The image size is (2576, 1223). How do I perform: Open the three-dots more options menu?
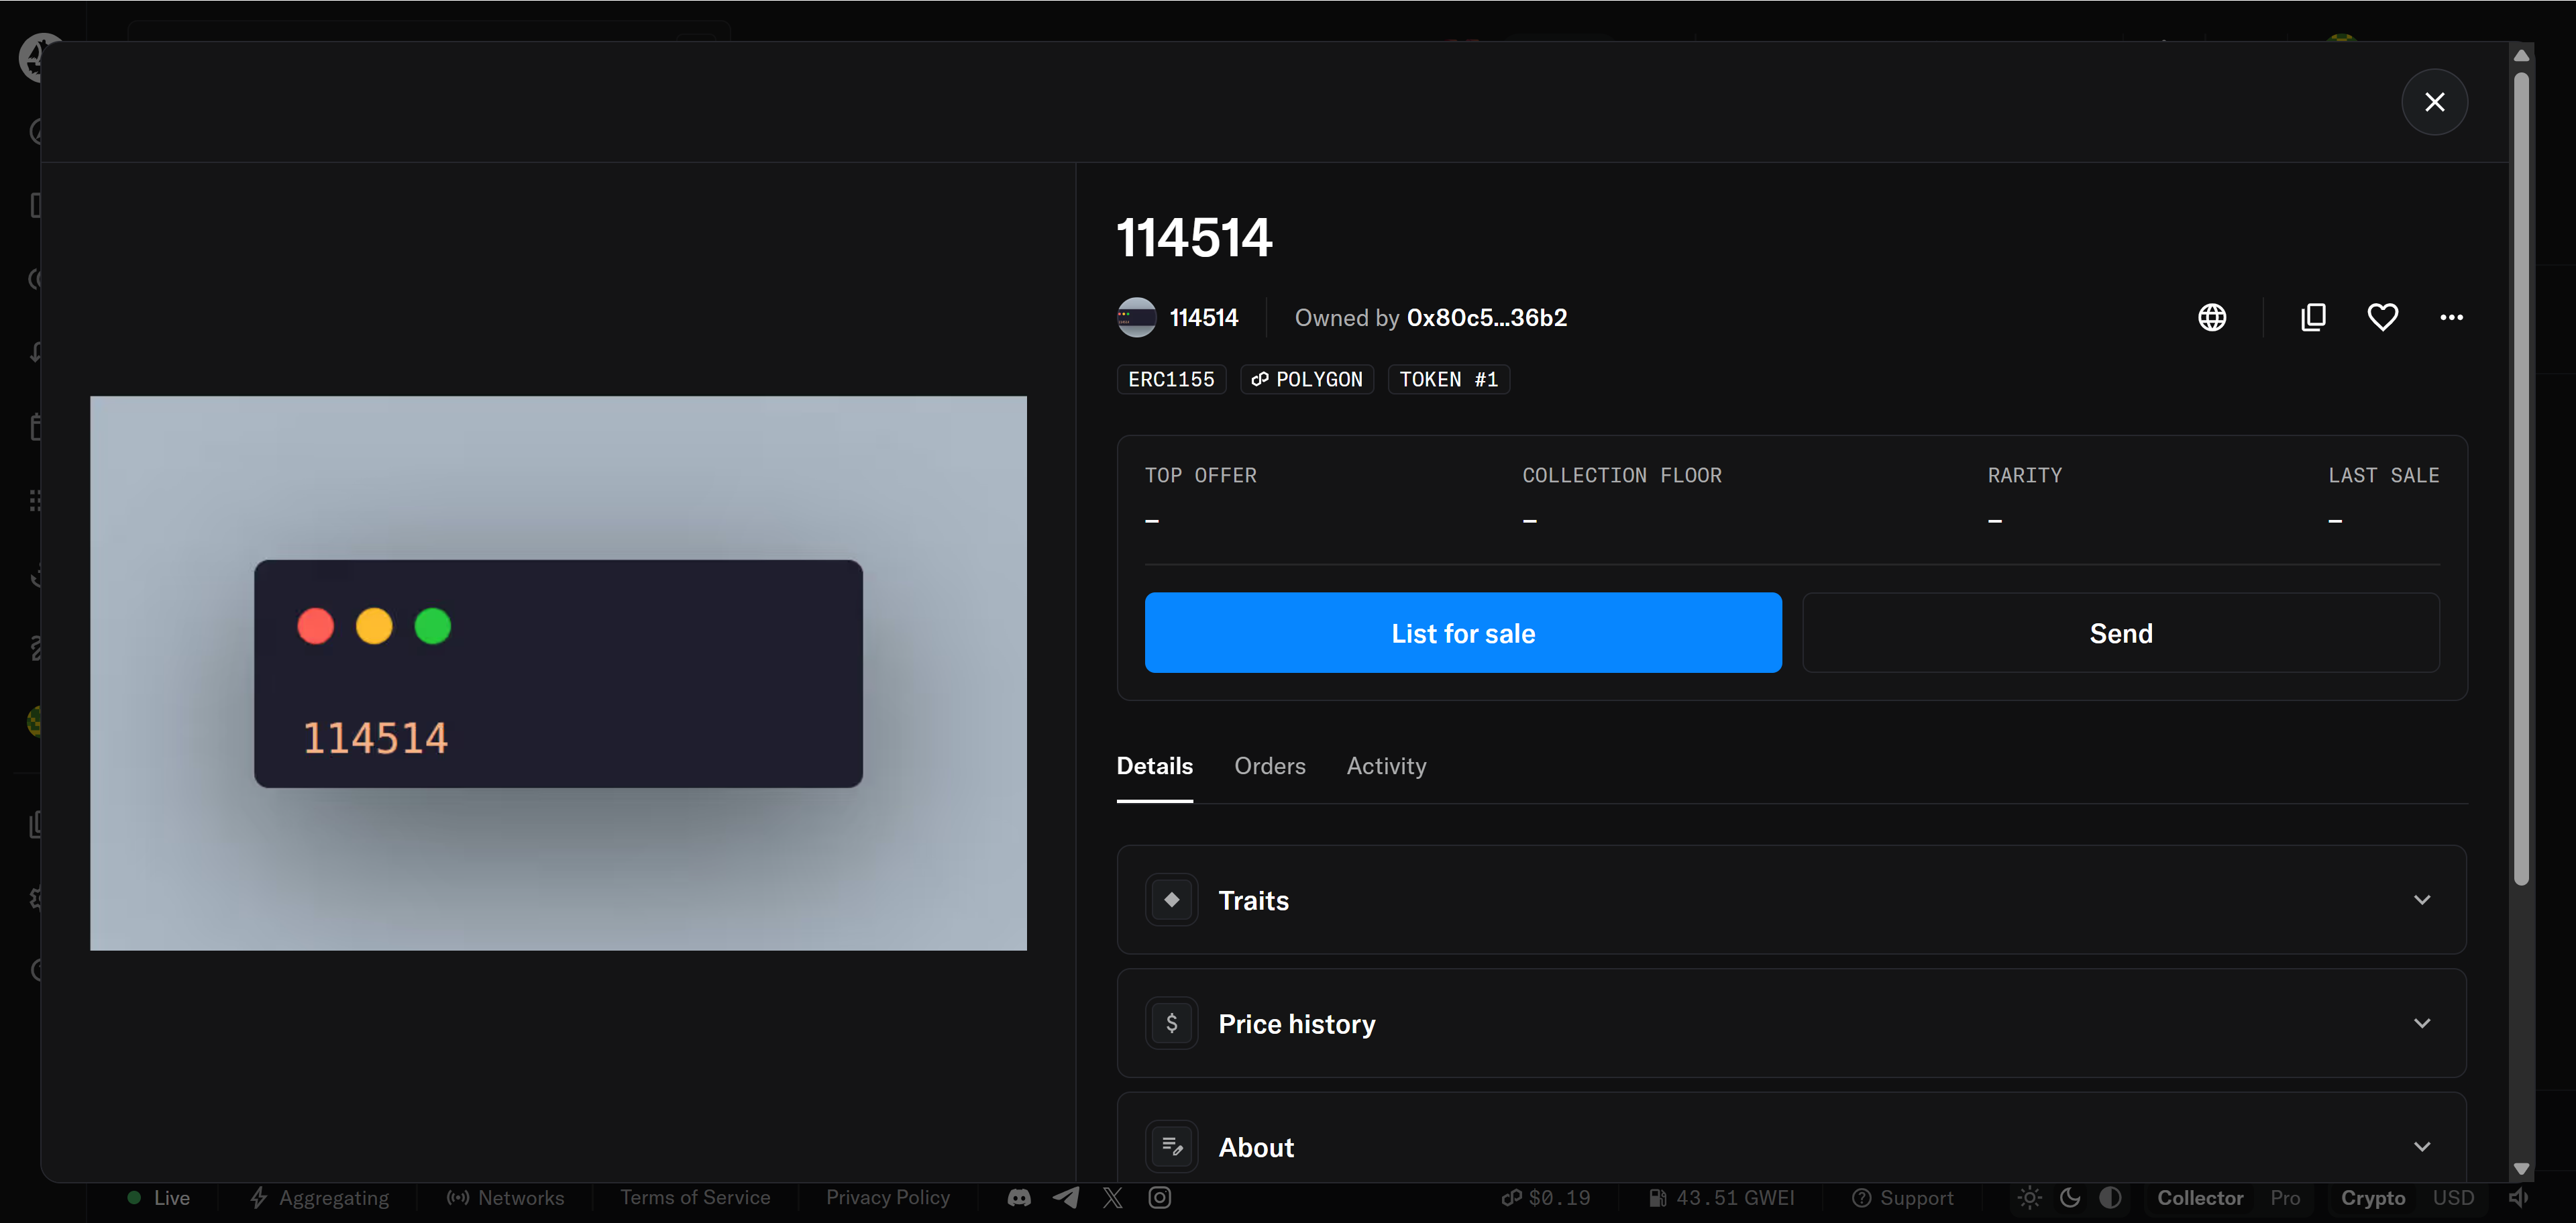2451,318
